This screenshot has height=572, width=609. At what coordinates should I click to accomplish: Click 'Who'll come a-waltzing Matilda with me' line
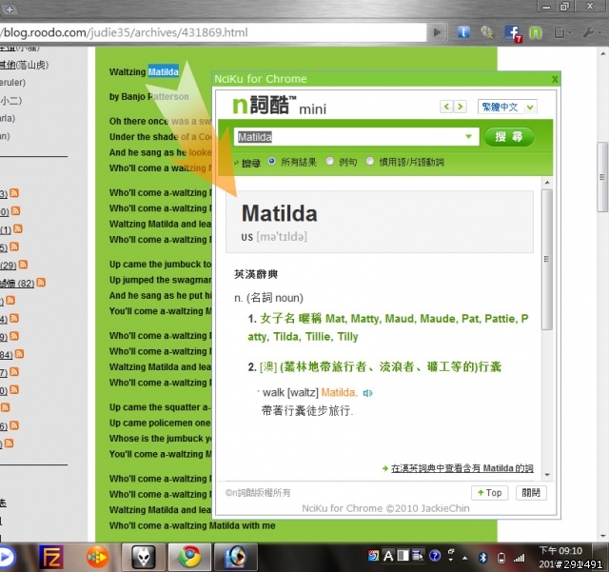(x=192, y=525)
